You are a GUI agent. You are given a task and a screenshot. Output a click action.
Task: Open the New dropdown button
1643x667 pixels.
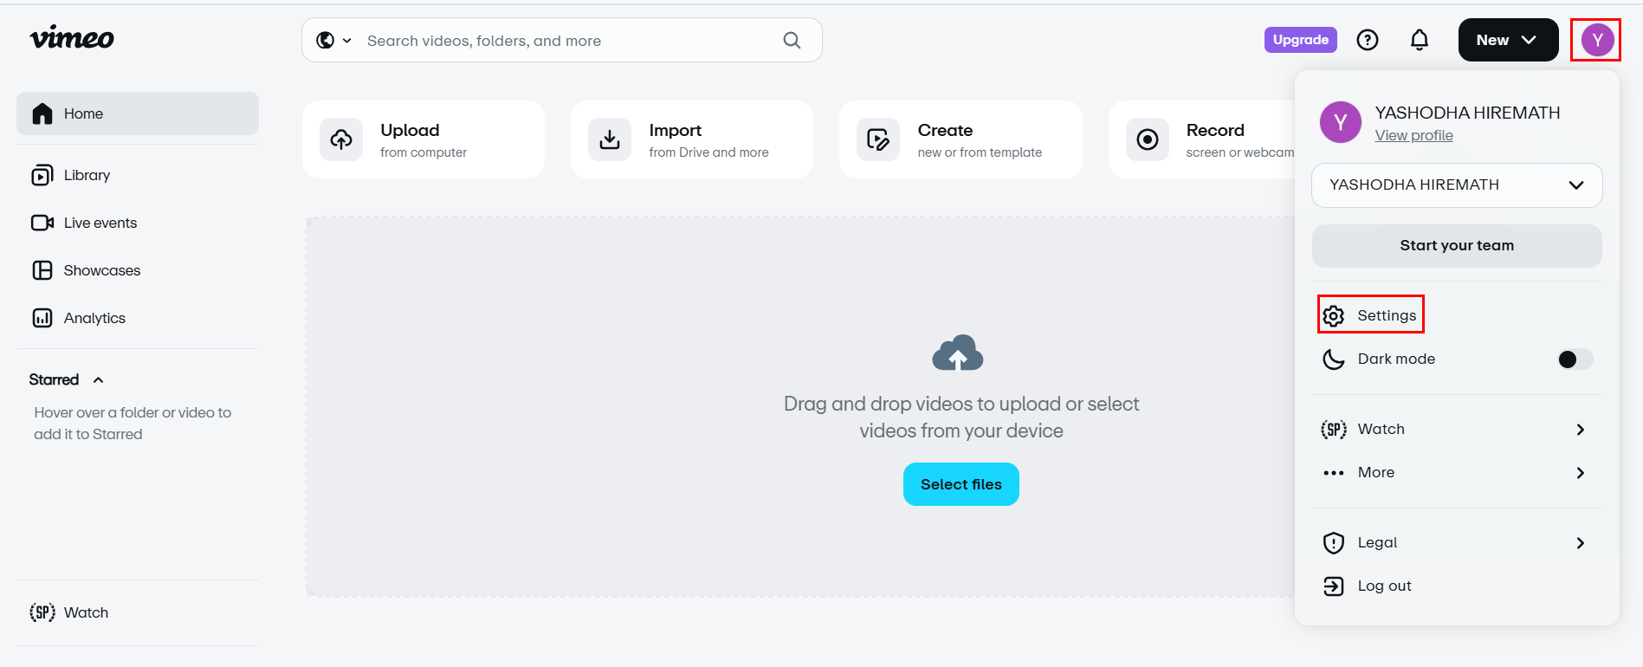[x=1507, y=40]
